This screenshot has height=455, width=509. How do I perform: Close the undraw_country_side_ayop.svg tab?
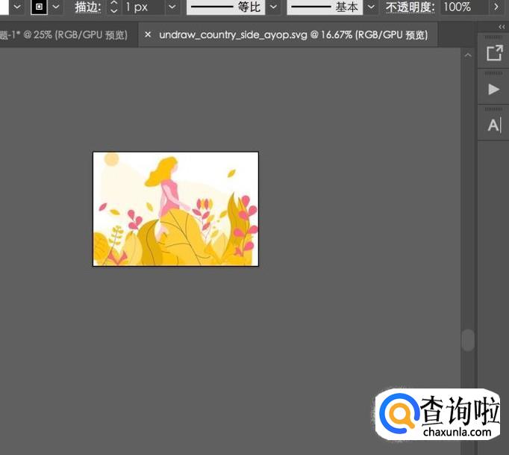coord(148,34)
